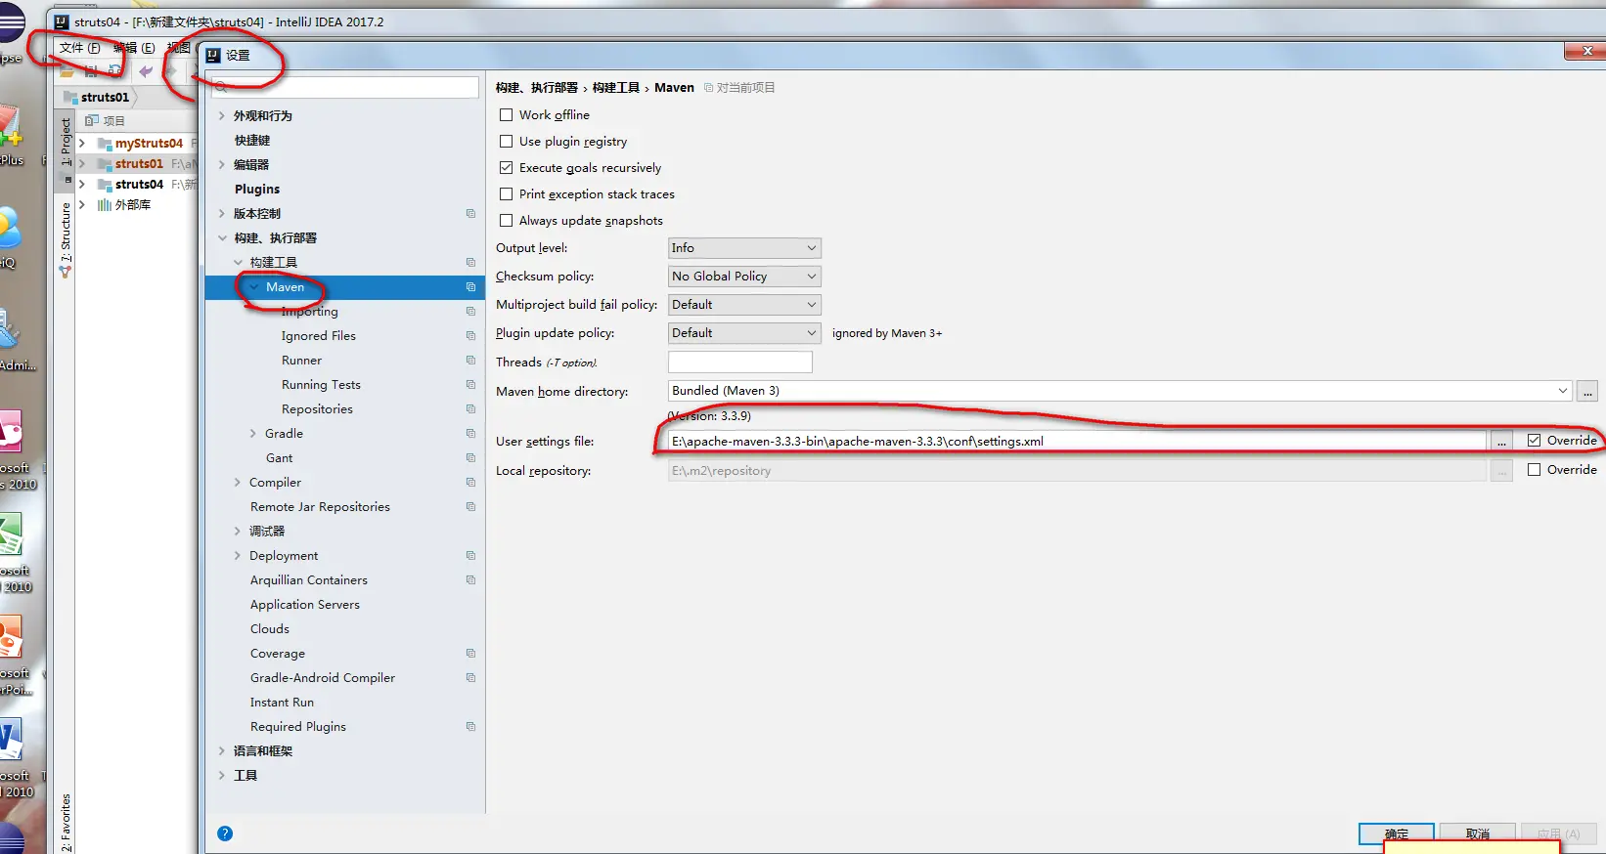Expand 版本控制 settings group

222,213
